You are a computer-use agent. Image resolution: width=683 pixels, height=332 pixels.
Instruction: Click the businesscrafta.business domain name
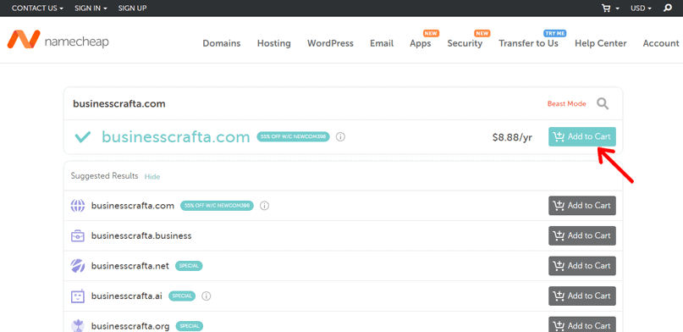click(x=141, y=235)
